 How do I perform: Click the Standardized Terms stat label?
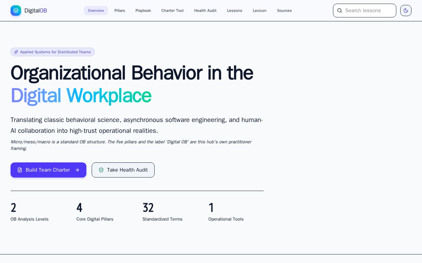click(x=162, y=219)
